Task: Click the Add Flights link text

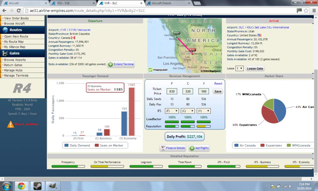Action: click(202, 148)
